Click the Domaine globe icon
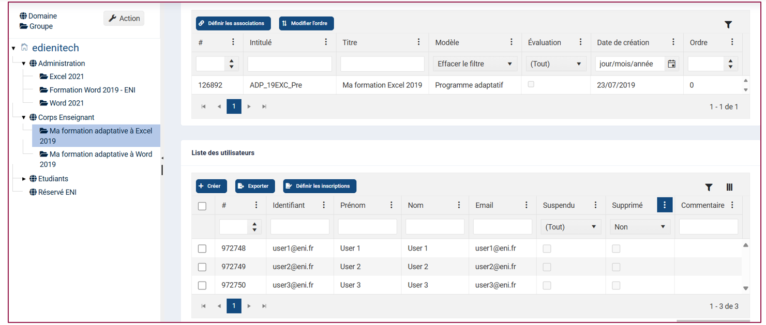 (23, 16)
